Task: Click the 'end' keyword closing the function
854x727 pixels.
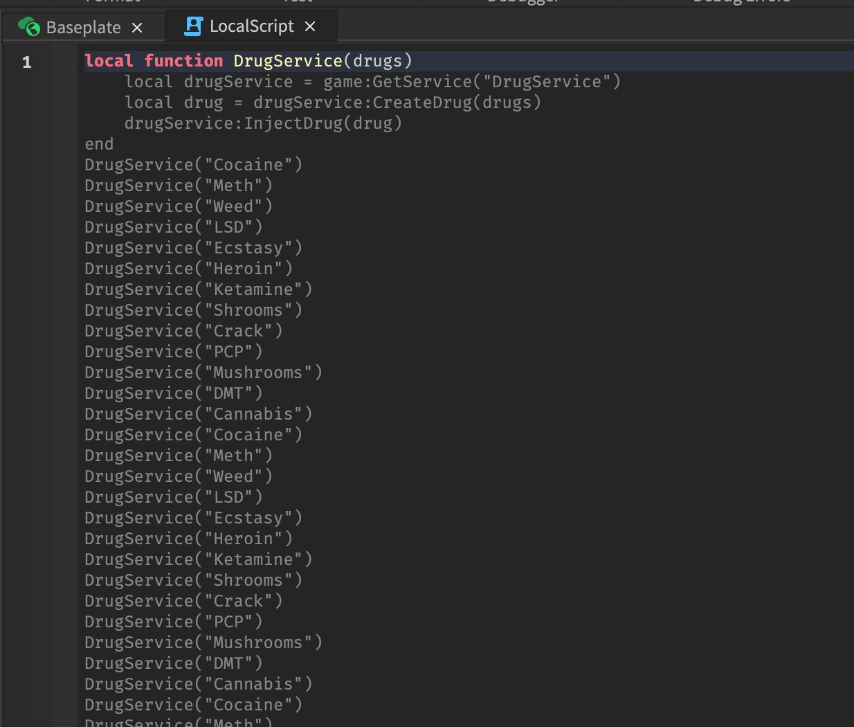Action: pyautogui.click(x=99, y=144)
